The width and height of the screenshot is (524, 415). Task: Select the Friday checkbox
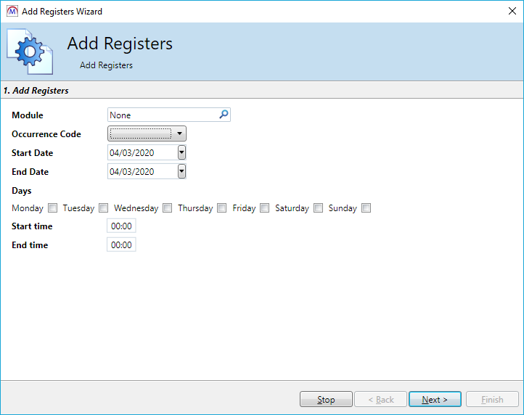[x=265, y=208]
